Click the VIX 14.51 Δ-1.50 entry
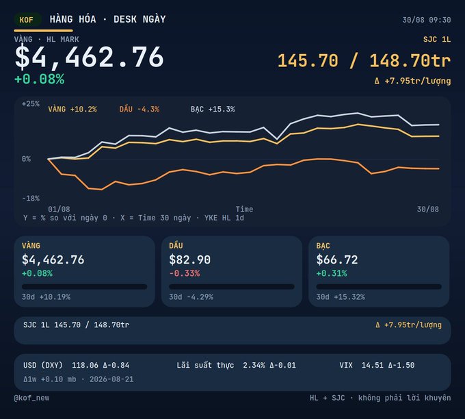The image size is (465, 419). click(377, 365)
